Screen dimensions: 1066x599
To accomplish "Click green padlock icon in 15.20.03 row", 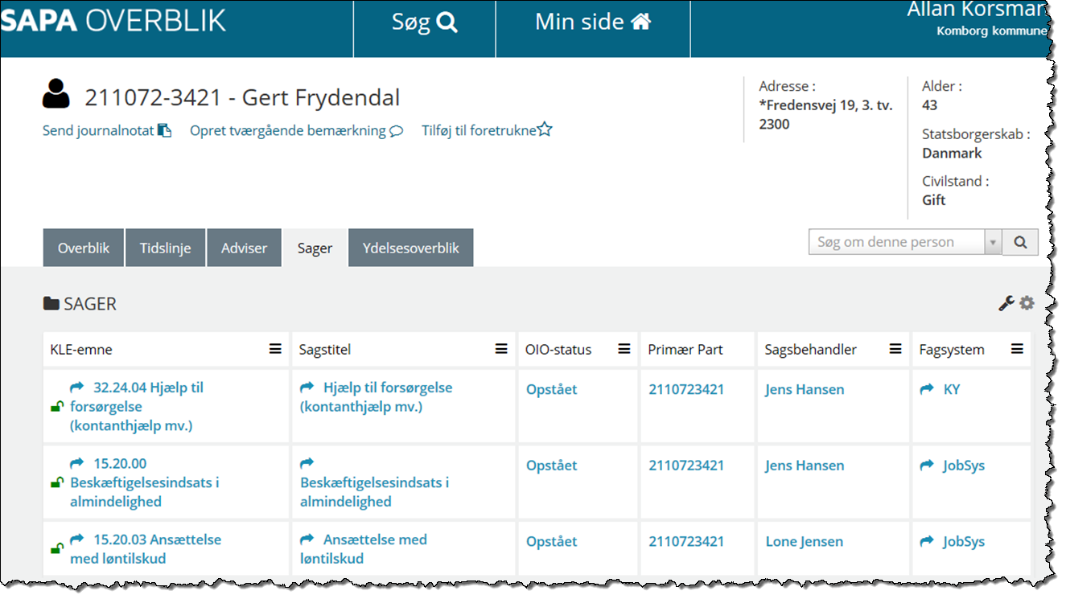I will pyautogui.click(x=56, y=549).
